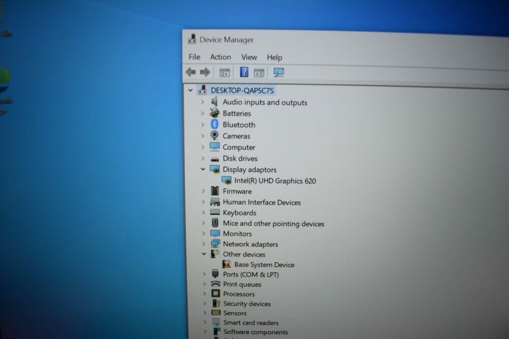Collapse the DESKTOP-QAP5C7S root node
509x339 pixels.
(190, 90)
